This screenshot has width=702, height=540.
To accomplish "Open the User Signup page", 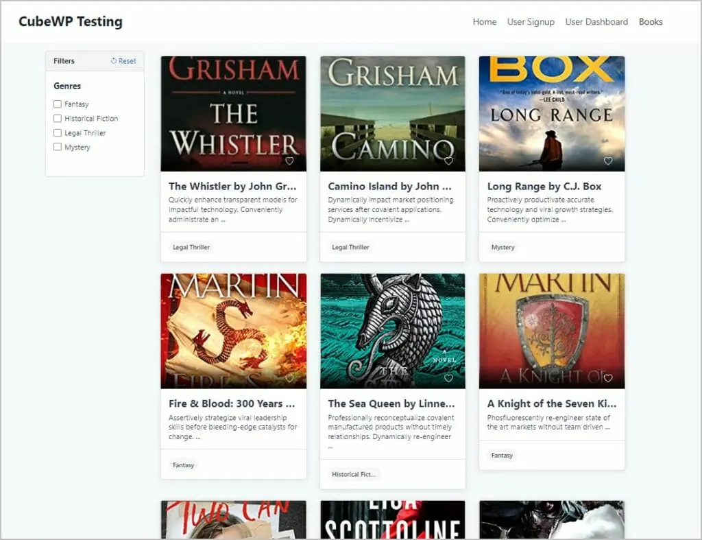I will point(531,21).
